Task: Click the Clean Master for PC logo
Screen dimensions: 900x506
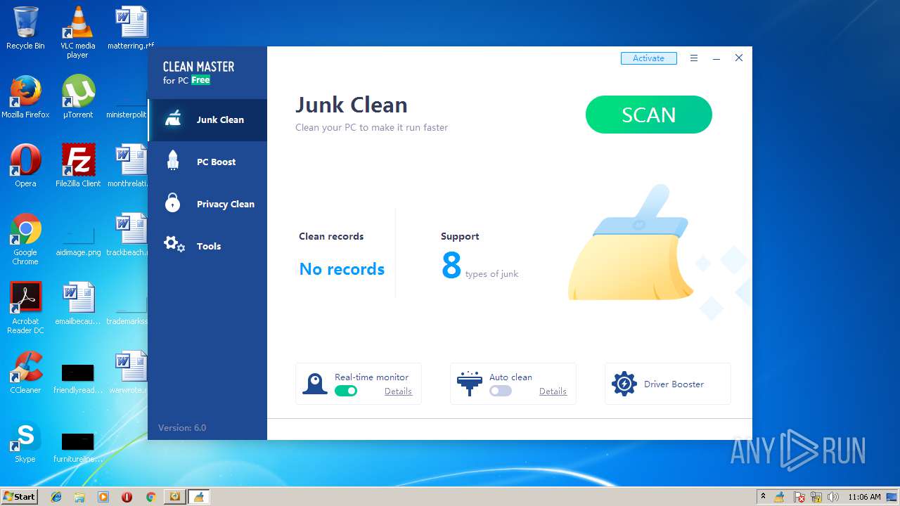Action: [198, 72]
